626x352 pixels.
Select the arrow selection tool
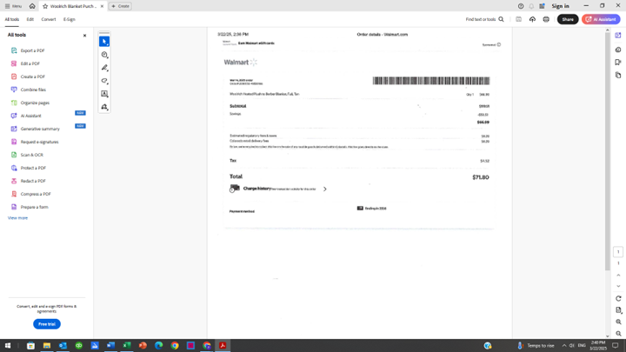coord(104,42)
